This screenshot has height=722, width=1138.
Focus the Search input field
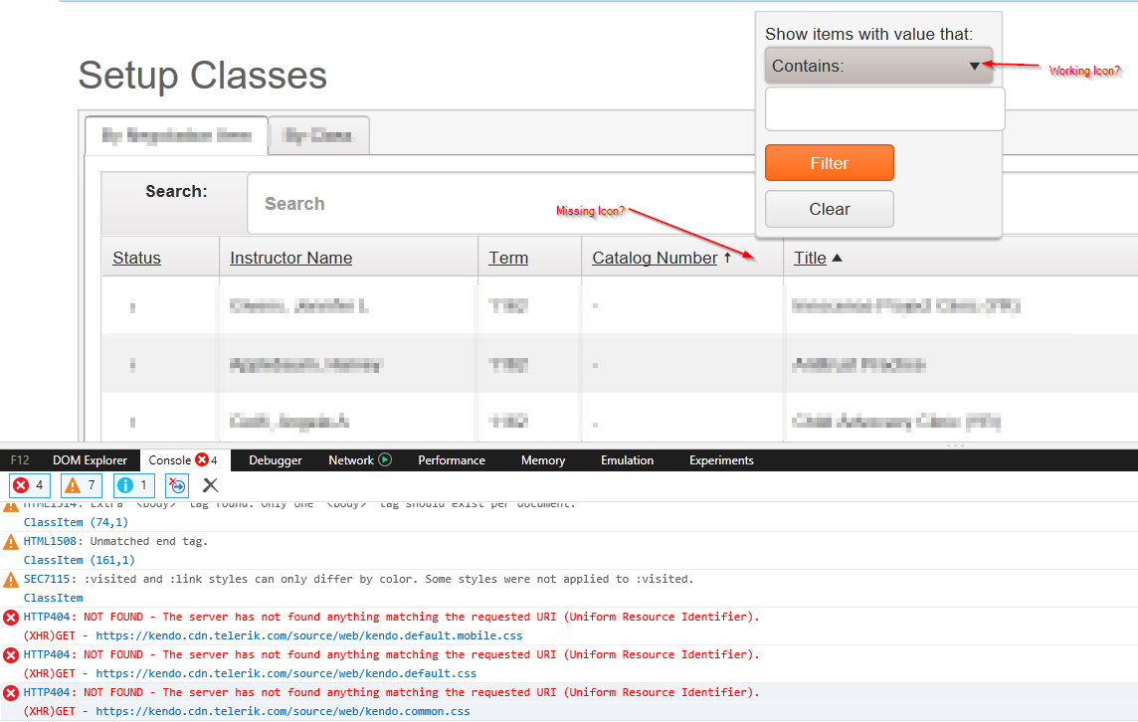(500, 203)
